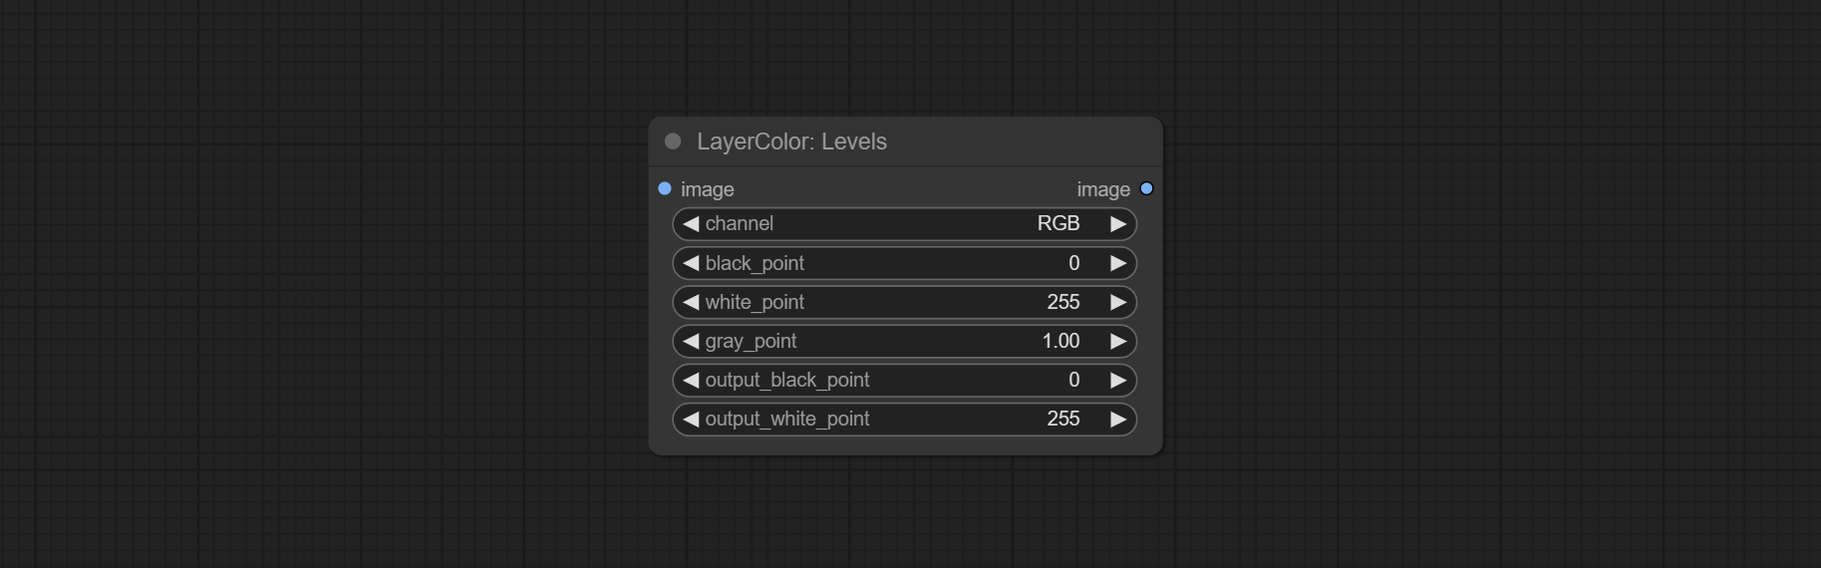Open the channel RGB combo selector
The height and width of the screenshot is (568, 1821).
[905, 224]
